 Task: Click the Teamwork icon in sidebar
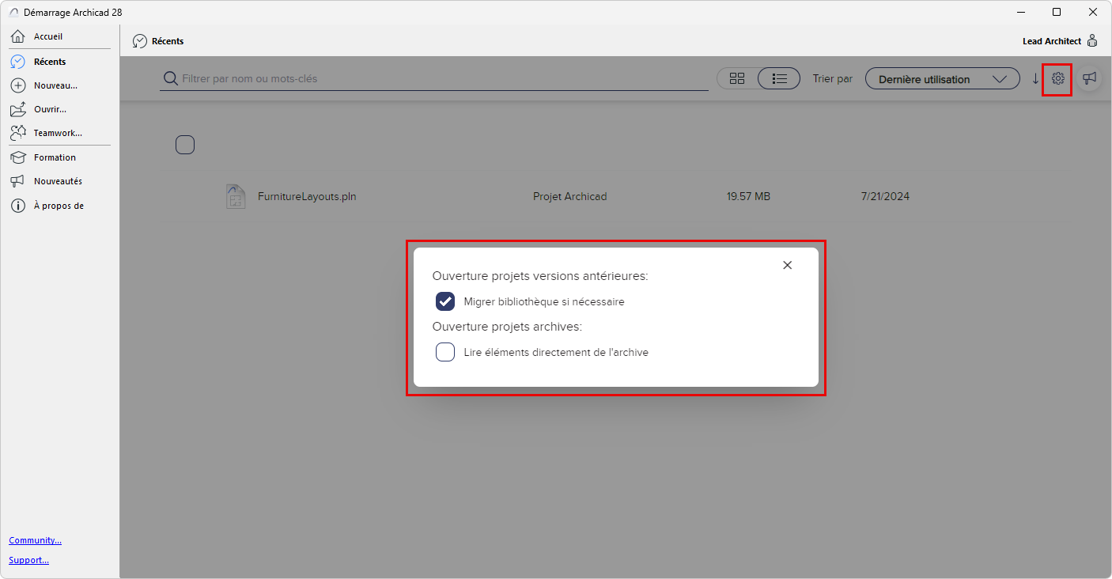click(x=18, y=133)
